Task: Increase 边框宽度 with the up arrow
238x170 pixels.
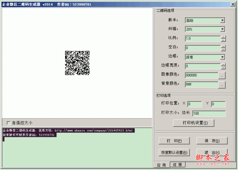Action: pyautogui.click(x=223, y=65)
